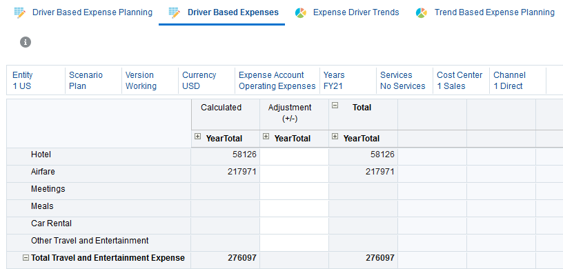Select the Calculated column header
The height and width of the screenshot is (269, 563).
pyautogui.click(x=225, y=114)
